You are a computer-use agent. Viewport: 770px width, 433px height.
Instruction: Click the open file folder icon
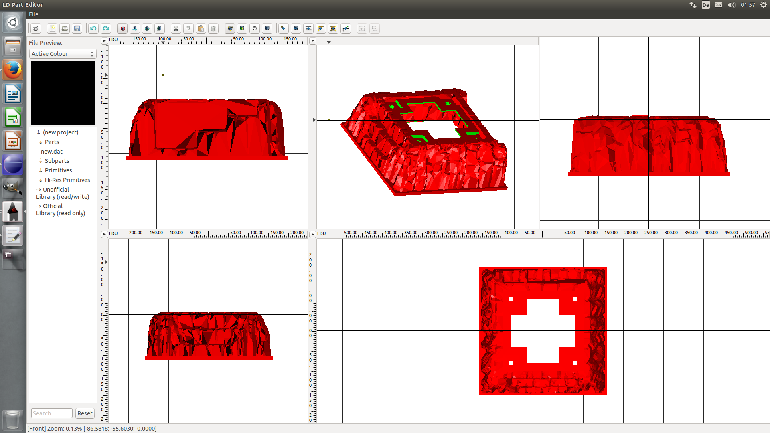pos(65,28)
